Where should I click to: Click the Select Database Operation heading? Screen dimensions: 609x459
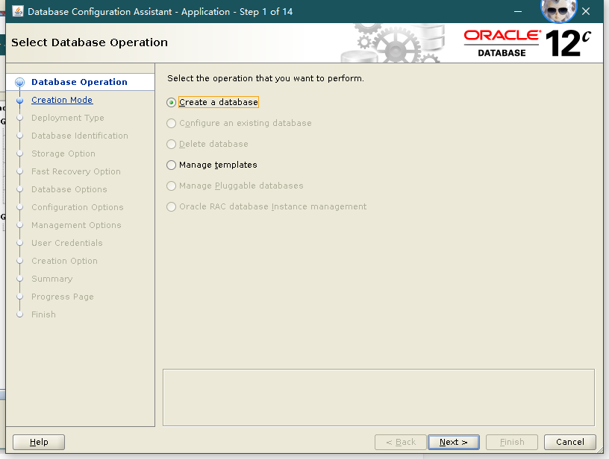pyautogui.click(x=90, y=42)
